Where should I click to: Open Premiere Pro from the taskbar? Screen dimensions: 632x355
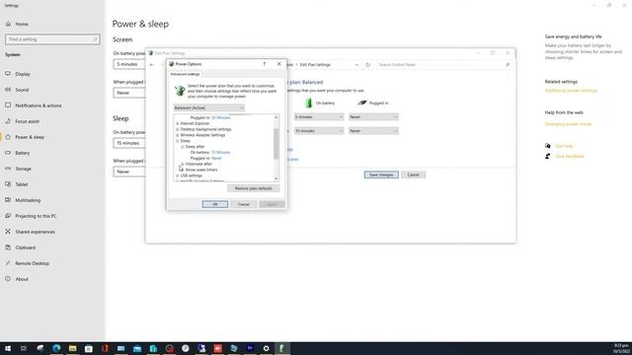pos(250,348)
